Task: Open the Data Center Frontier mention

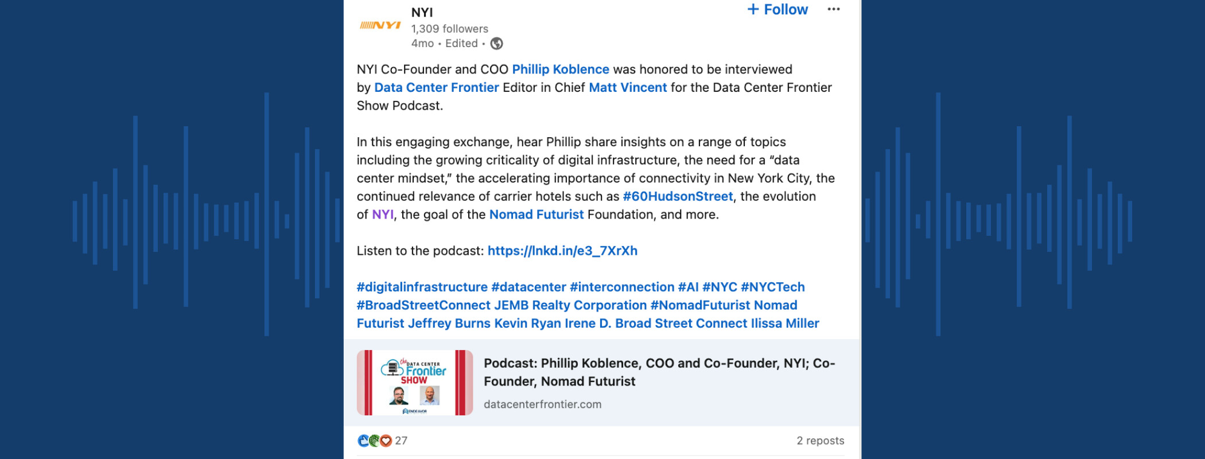Action: 436,88
